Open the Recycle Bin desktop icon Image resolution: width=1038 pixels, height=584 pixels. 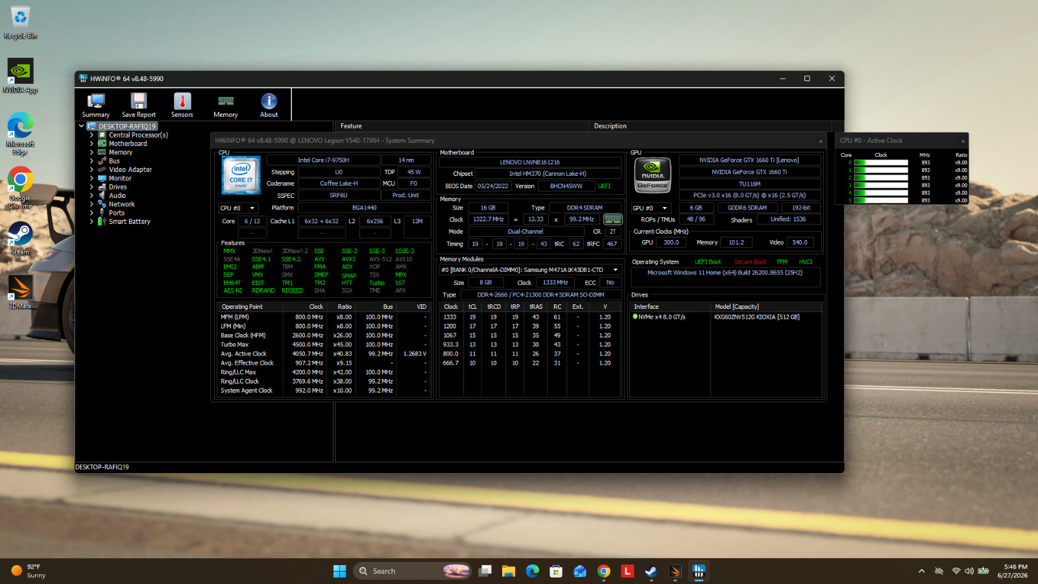[x=20, y=23]
